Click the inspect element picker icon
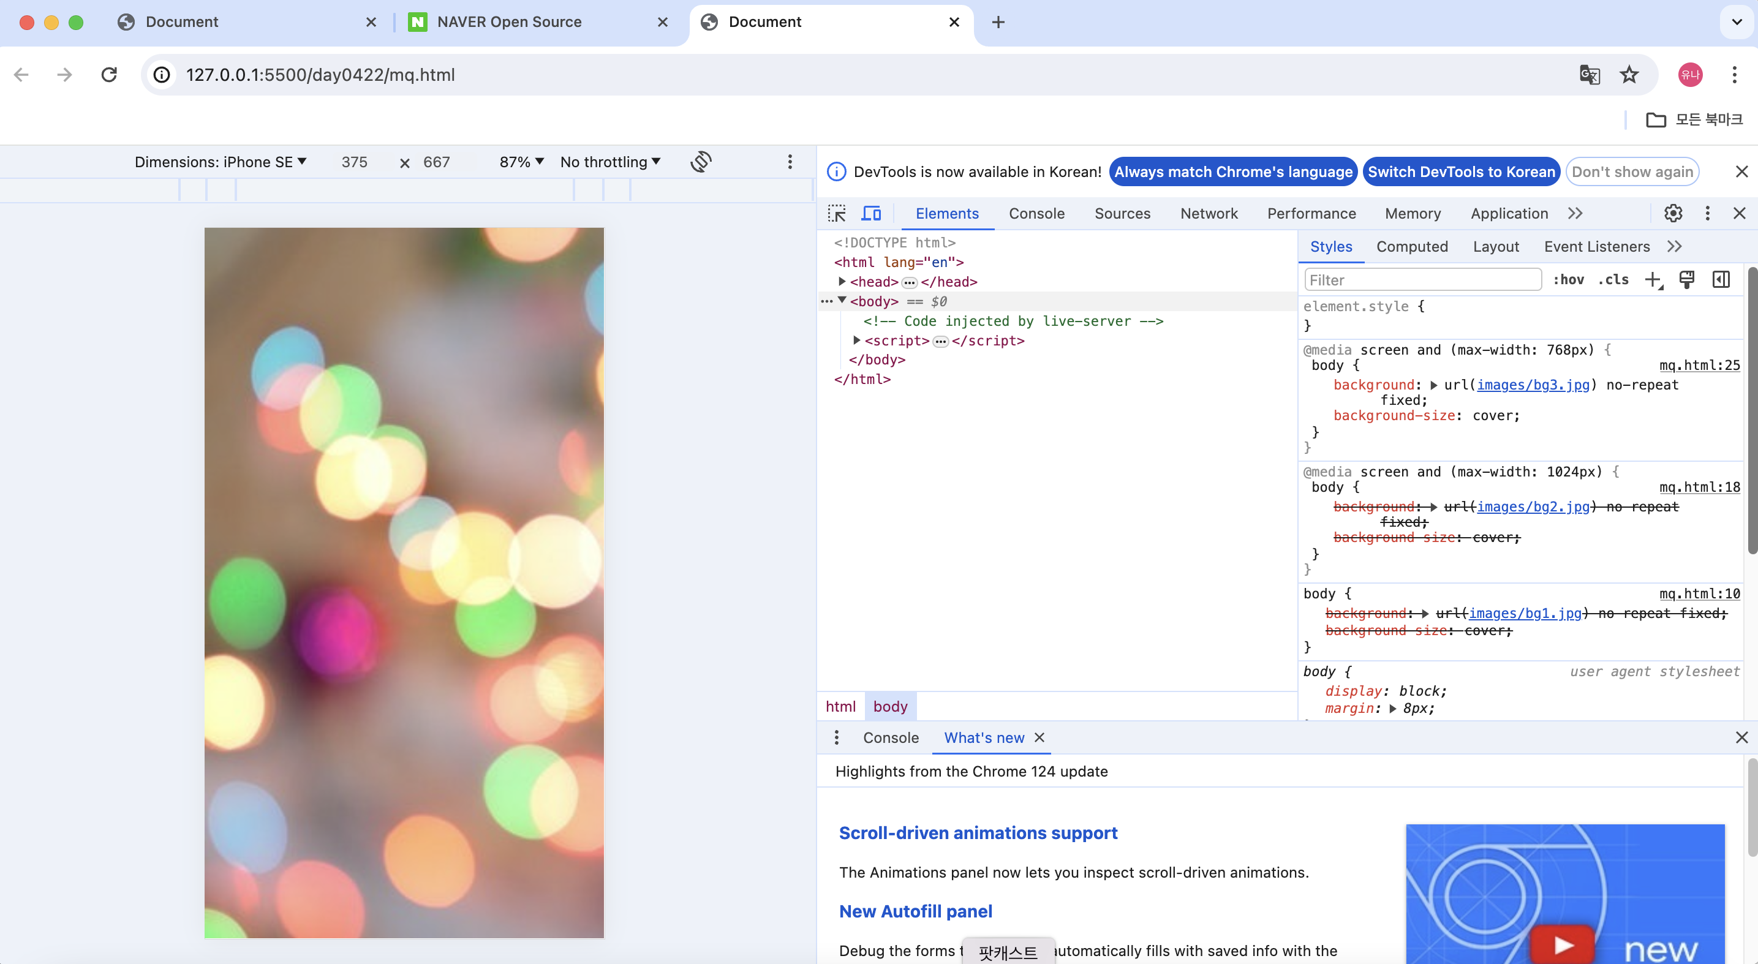 (x=837, y=214)
